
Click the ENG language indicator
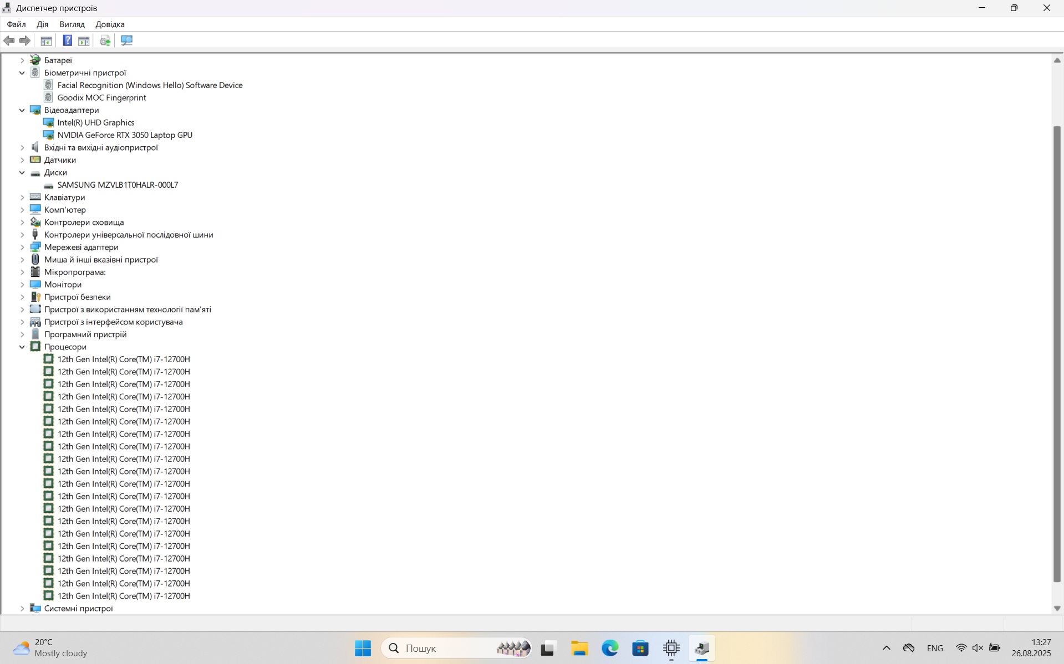pos(935,648)
